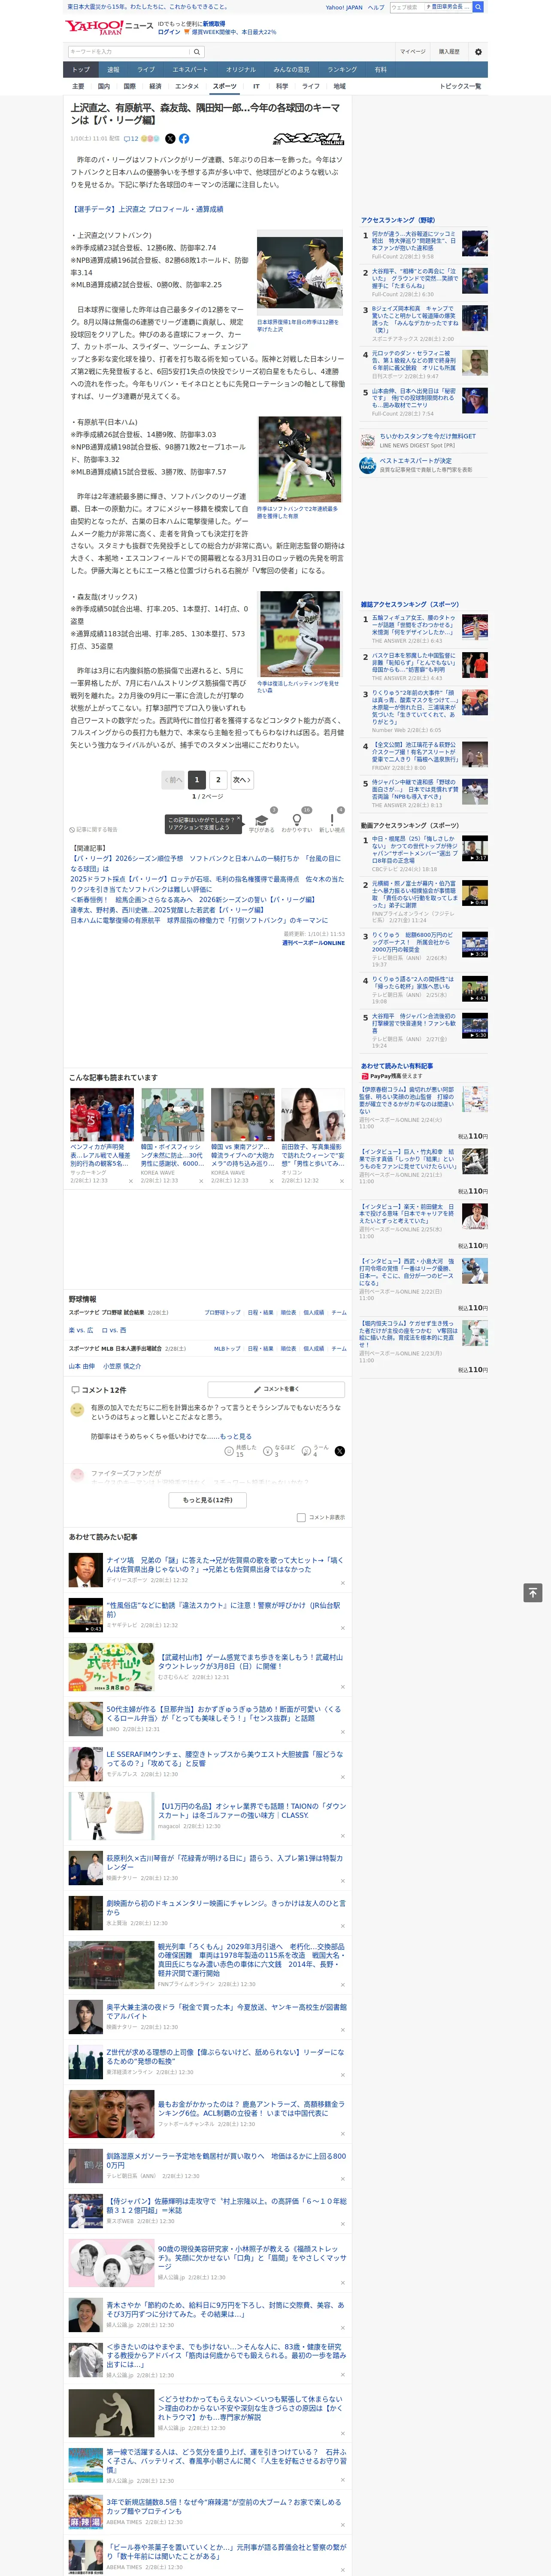Click the keyword search input field

click(129, 51)
